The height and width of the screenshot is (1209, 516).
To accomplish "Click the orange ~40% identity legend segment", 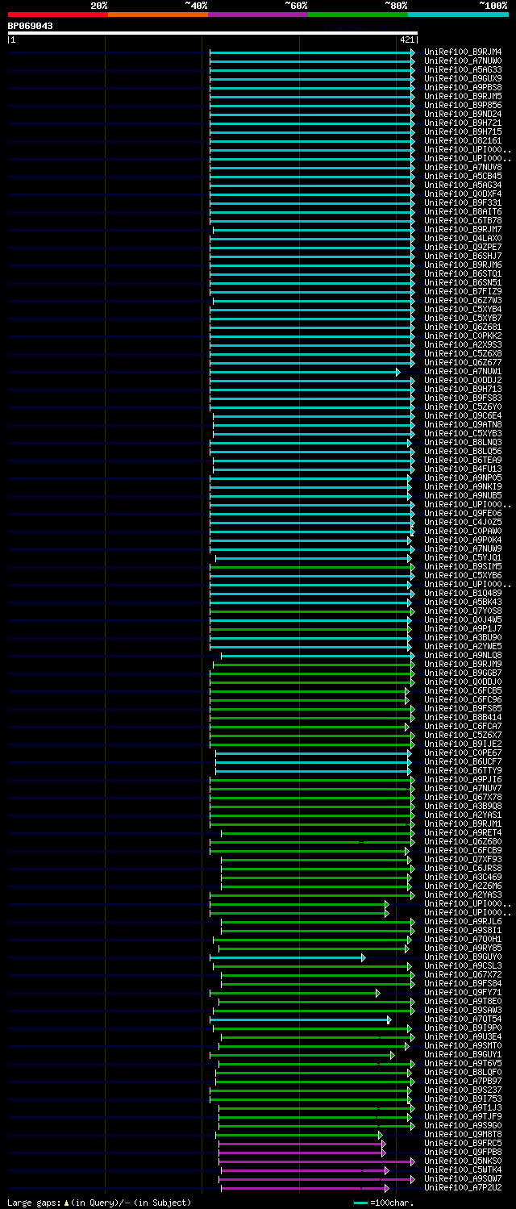I will point(158,14).
